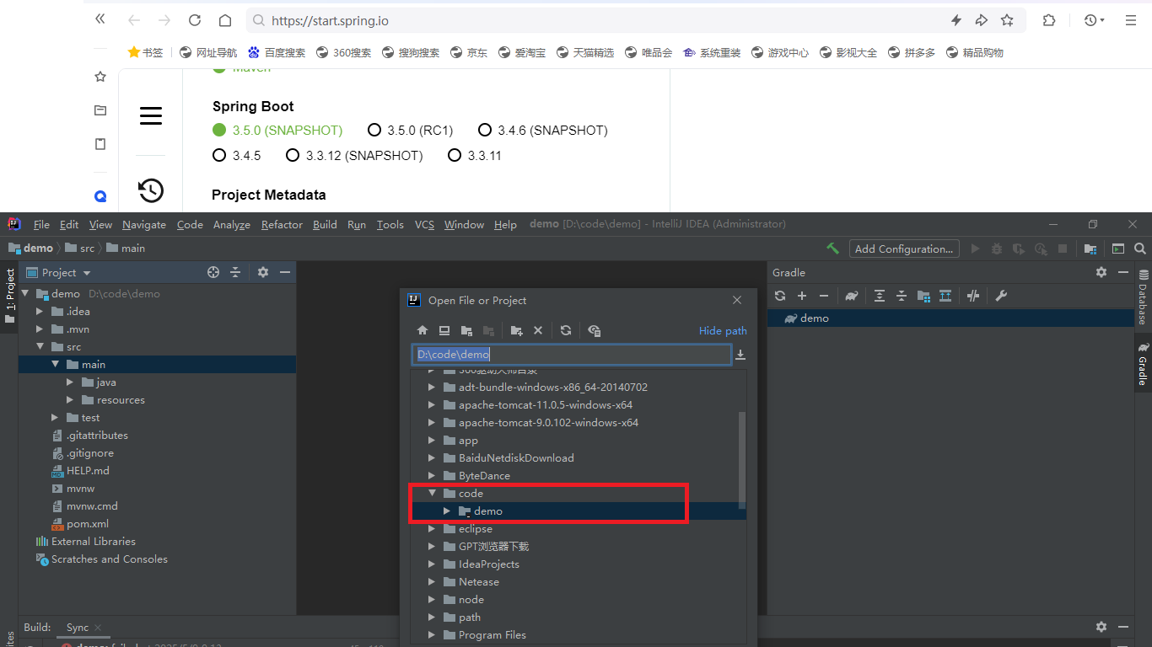This screenshot has width=1152, height=647.
Task: Click the Gradle link project plus icon
Action: coord(802,296)
